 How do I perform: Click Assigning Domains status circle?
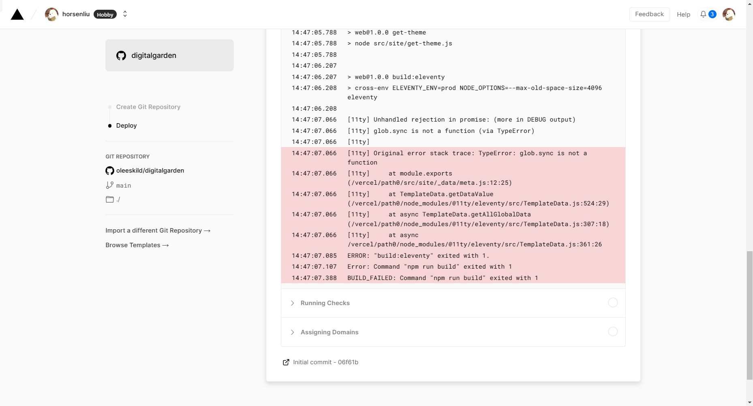tap(613, 331)
